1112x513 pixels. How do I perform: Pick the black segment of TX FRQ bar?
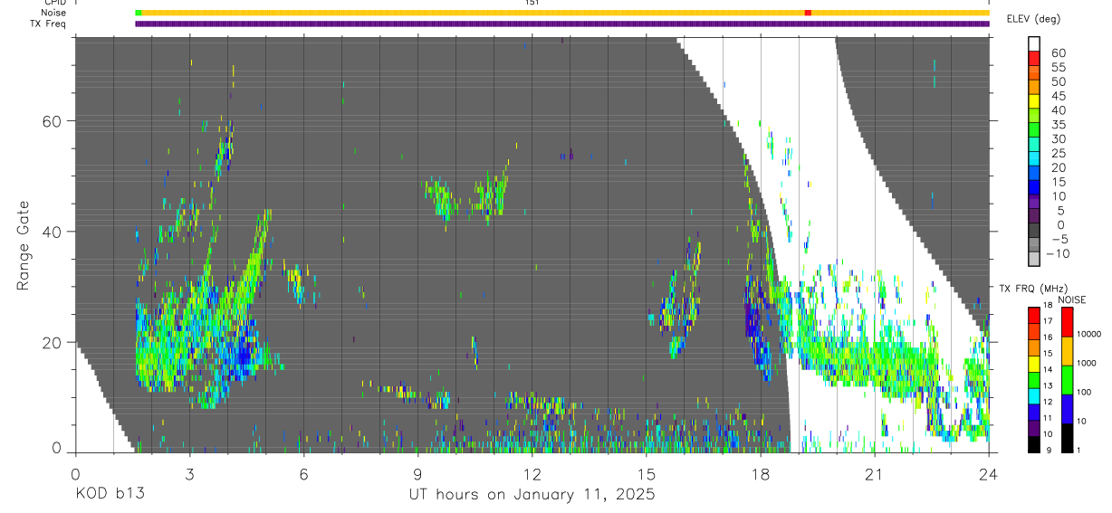click(1034, 444)
